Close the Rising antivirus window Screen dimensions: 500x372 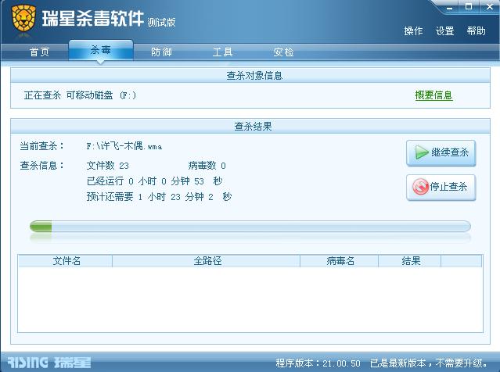coord(489,7)
